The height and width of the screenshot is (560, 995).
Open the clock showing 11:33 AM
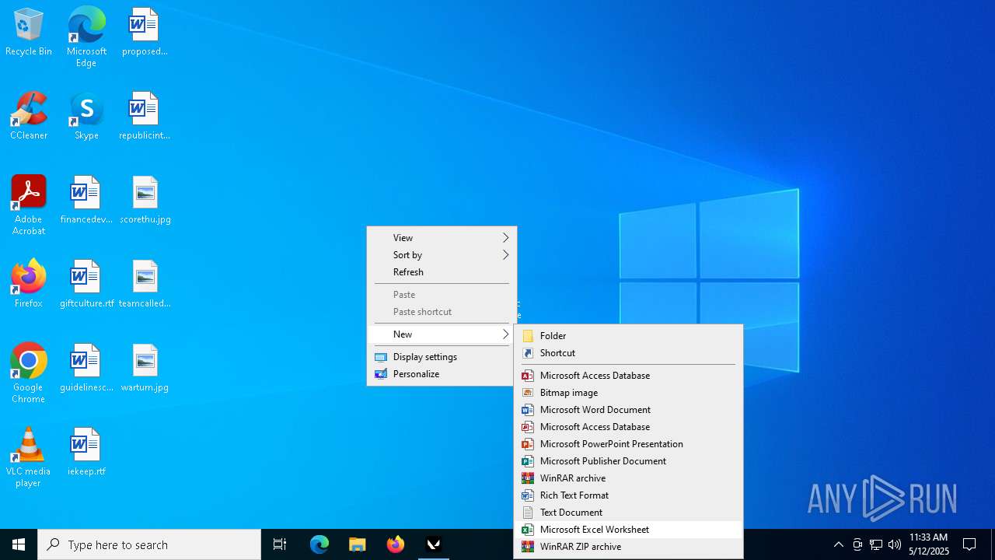coord(929,544)
